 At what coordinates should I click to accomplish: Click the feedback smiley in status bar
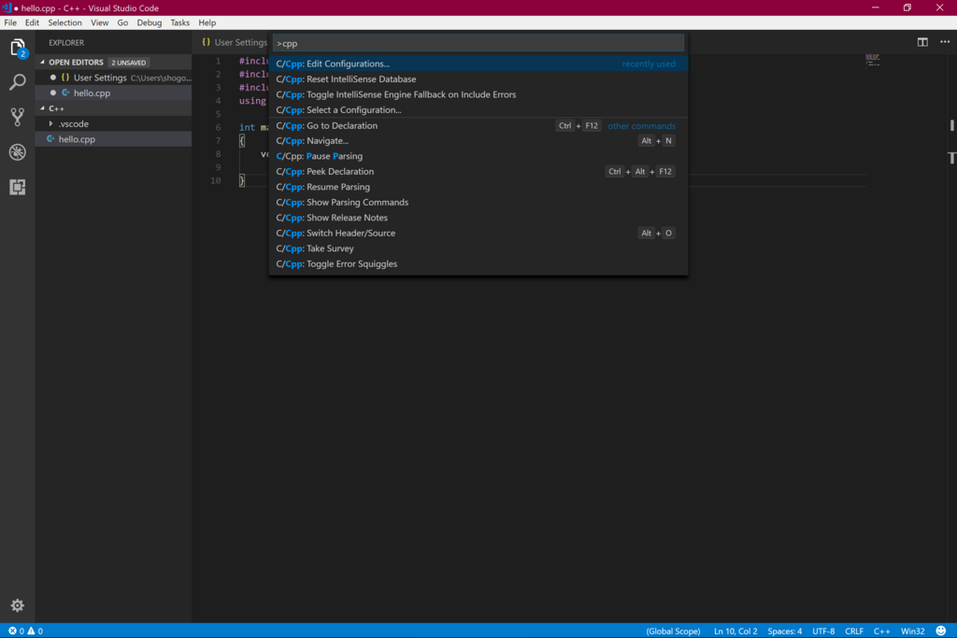click(x=941, y=631)
